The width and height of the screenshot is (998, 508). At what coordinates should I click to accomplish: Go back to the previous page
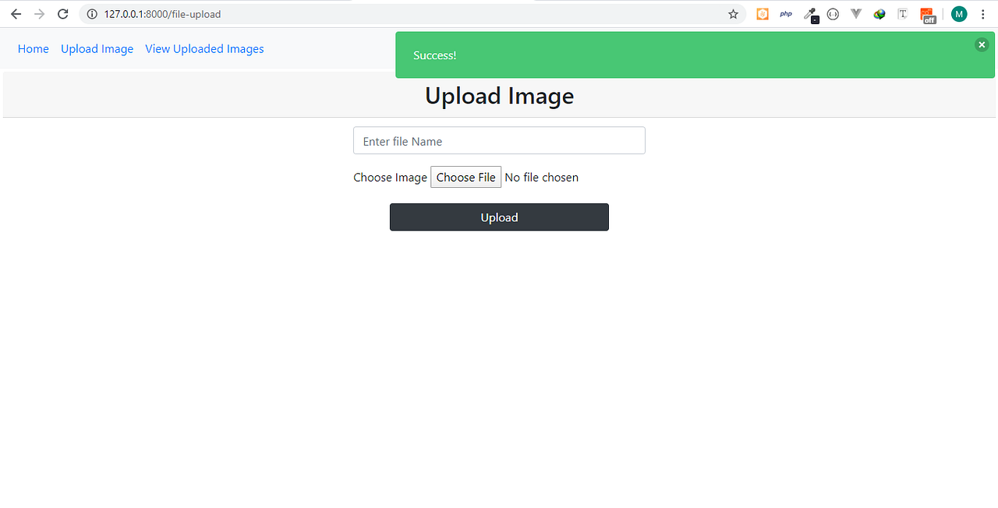pos(16,14)
